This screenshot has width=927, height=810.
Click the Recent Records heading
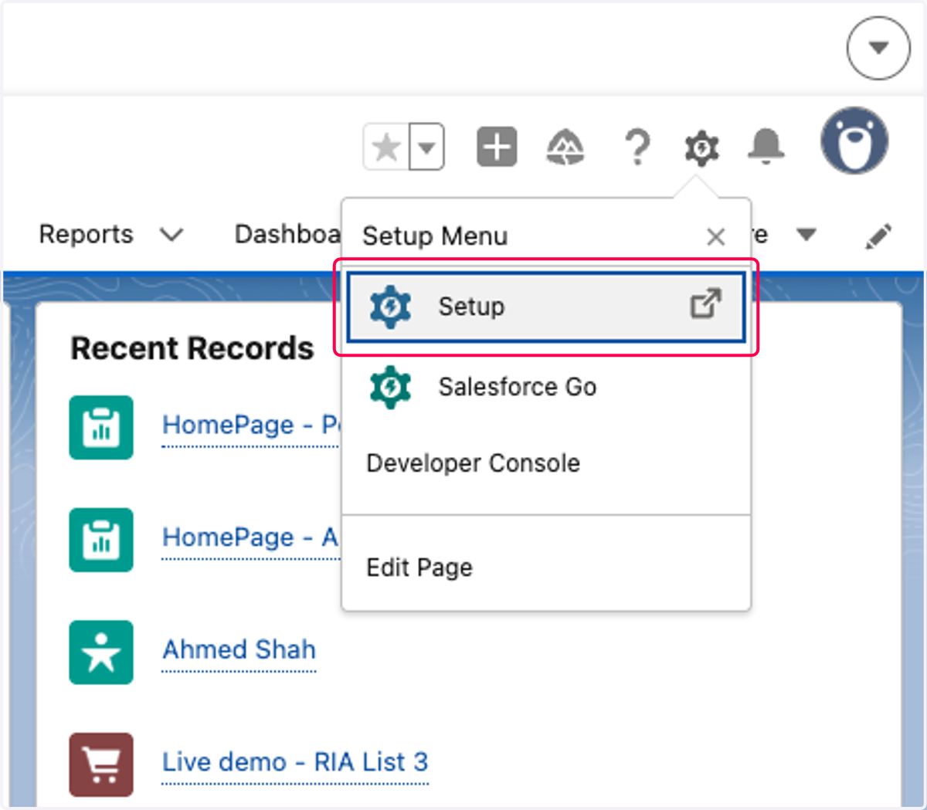tap(192, 348)
